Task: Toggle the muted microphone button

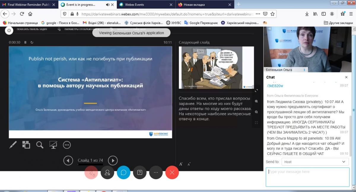Action: click(x=91, y=172)
